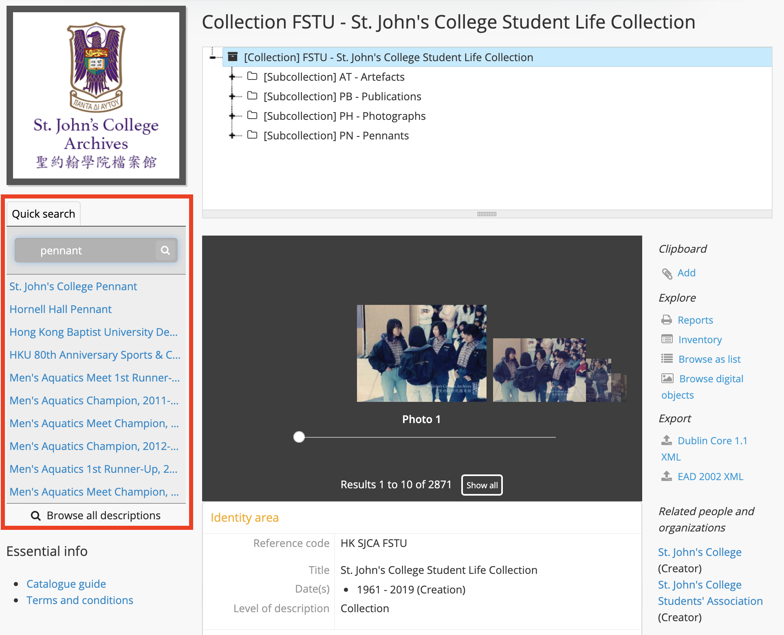Expand the AT - Artefacts subcollection
Viewport: 784px width, 635px height.
[x=232, y=77]
